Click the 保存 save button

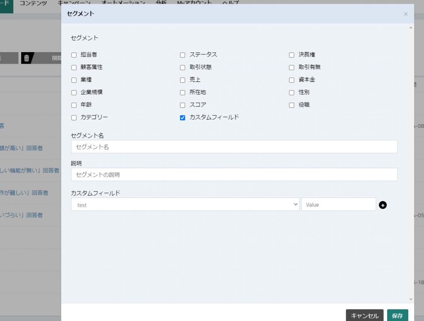(x=397, y=316)
